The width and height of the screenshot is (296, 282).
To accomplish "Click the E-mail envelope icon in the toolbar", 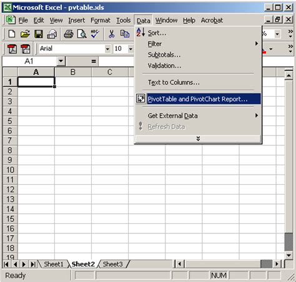I will point(52,34).
